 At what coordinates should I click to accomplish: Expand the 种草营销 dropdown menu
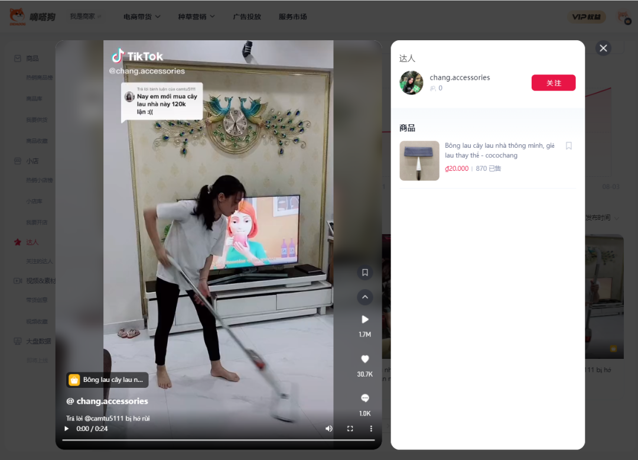click(196, 17)
